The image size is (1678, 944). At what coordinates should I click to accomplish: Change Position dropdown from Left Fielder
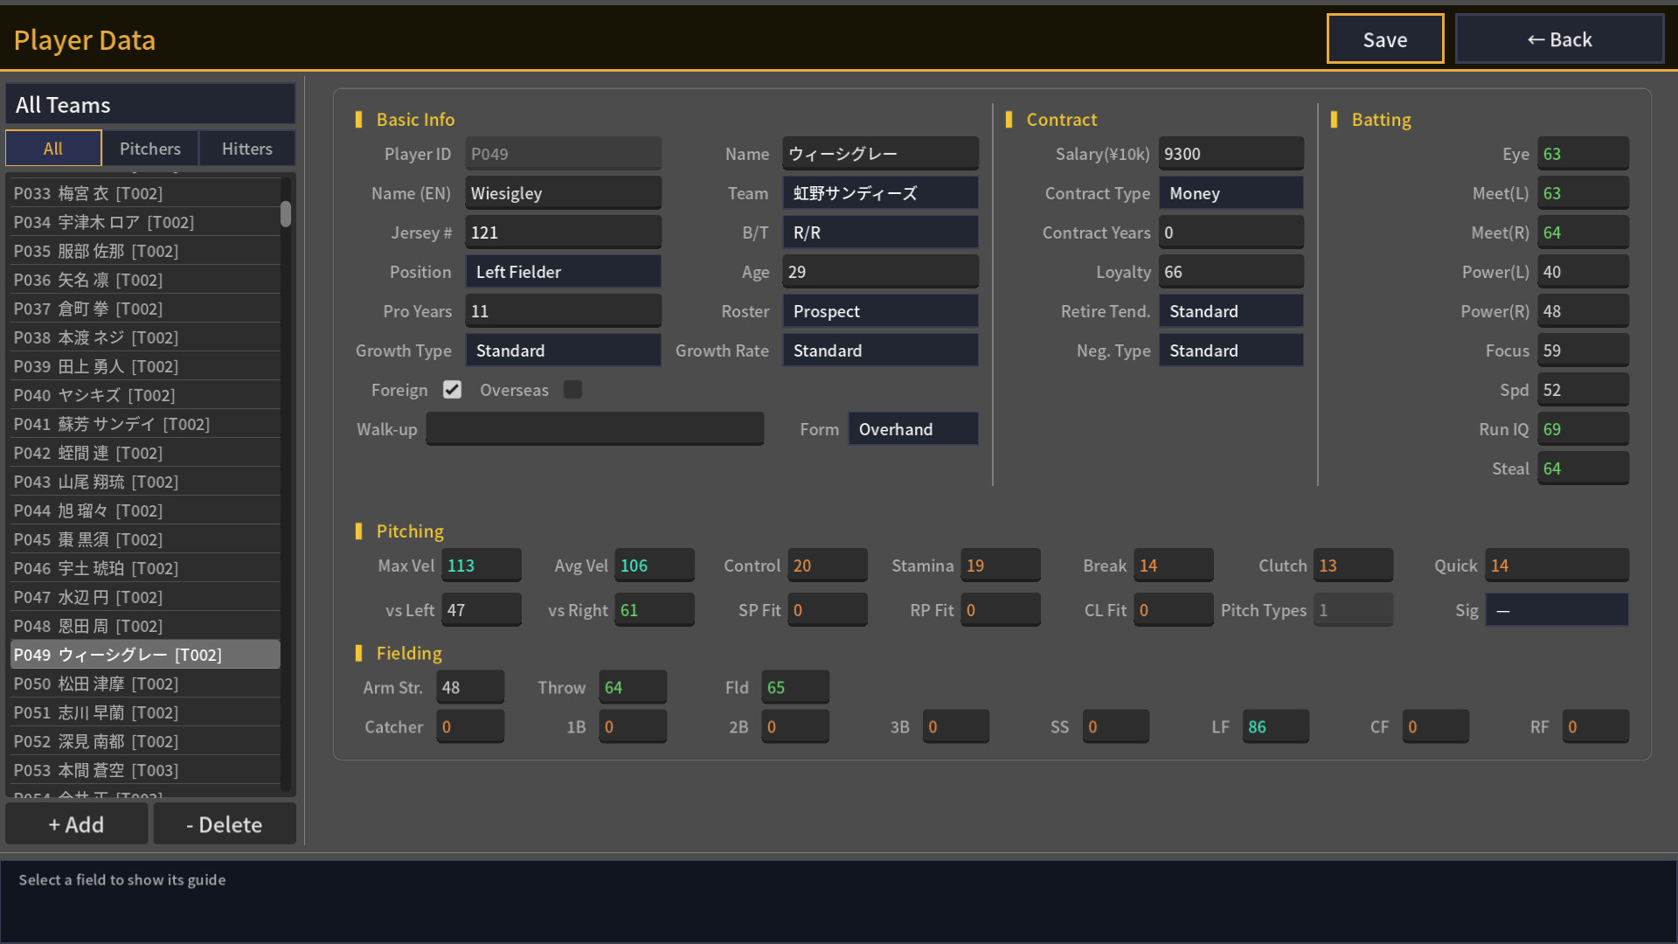click(x=563, y=272)
